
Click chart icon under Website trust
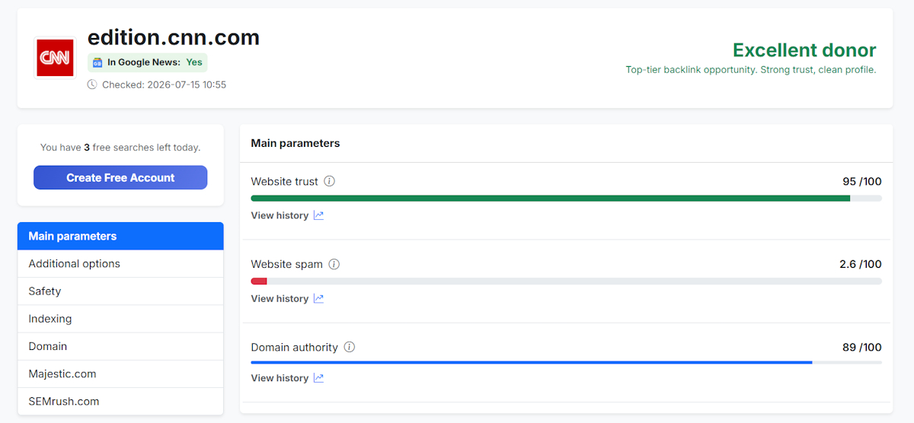click(318, 215)
